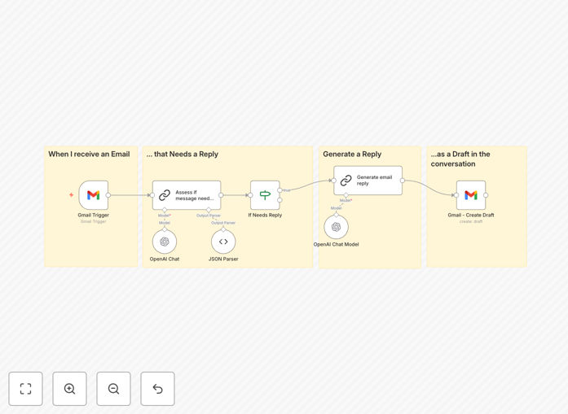
Task: Zoom out of the workflow canvas
Action: click(113, 389)
